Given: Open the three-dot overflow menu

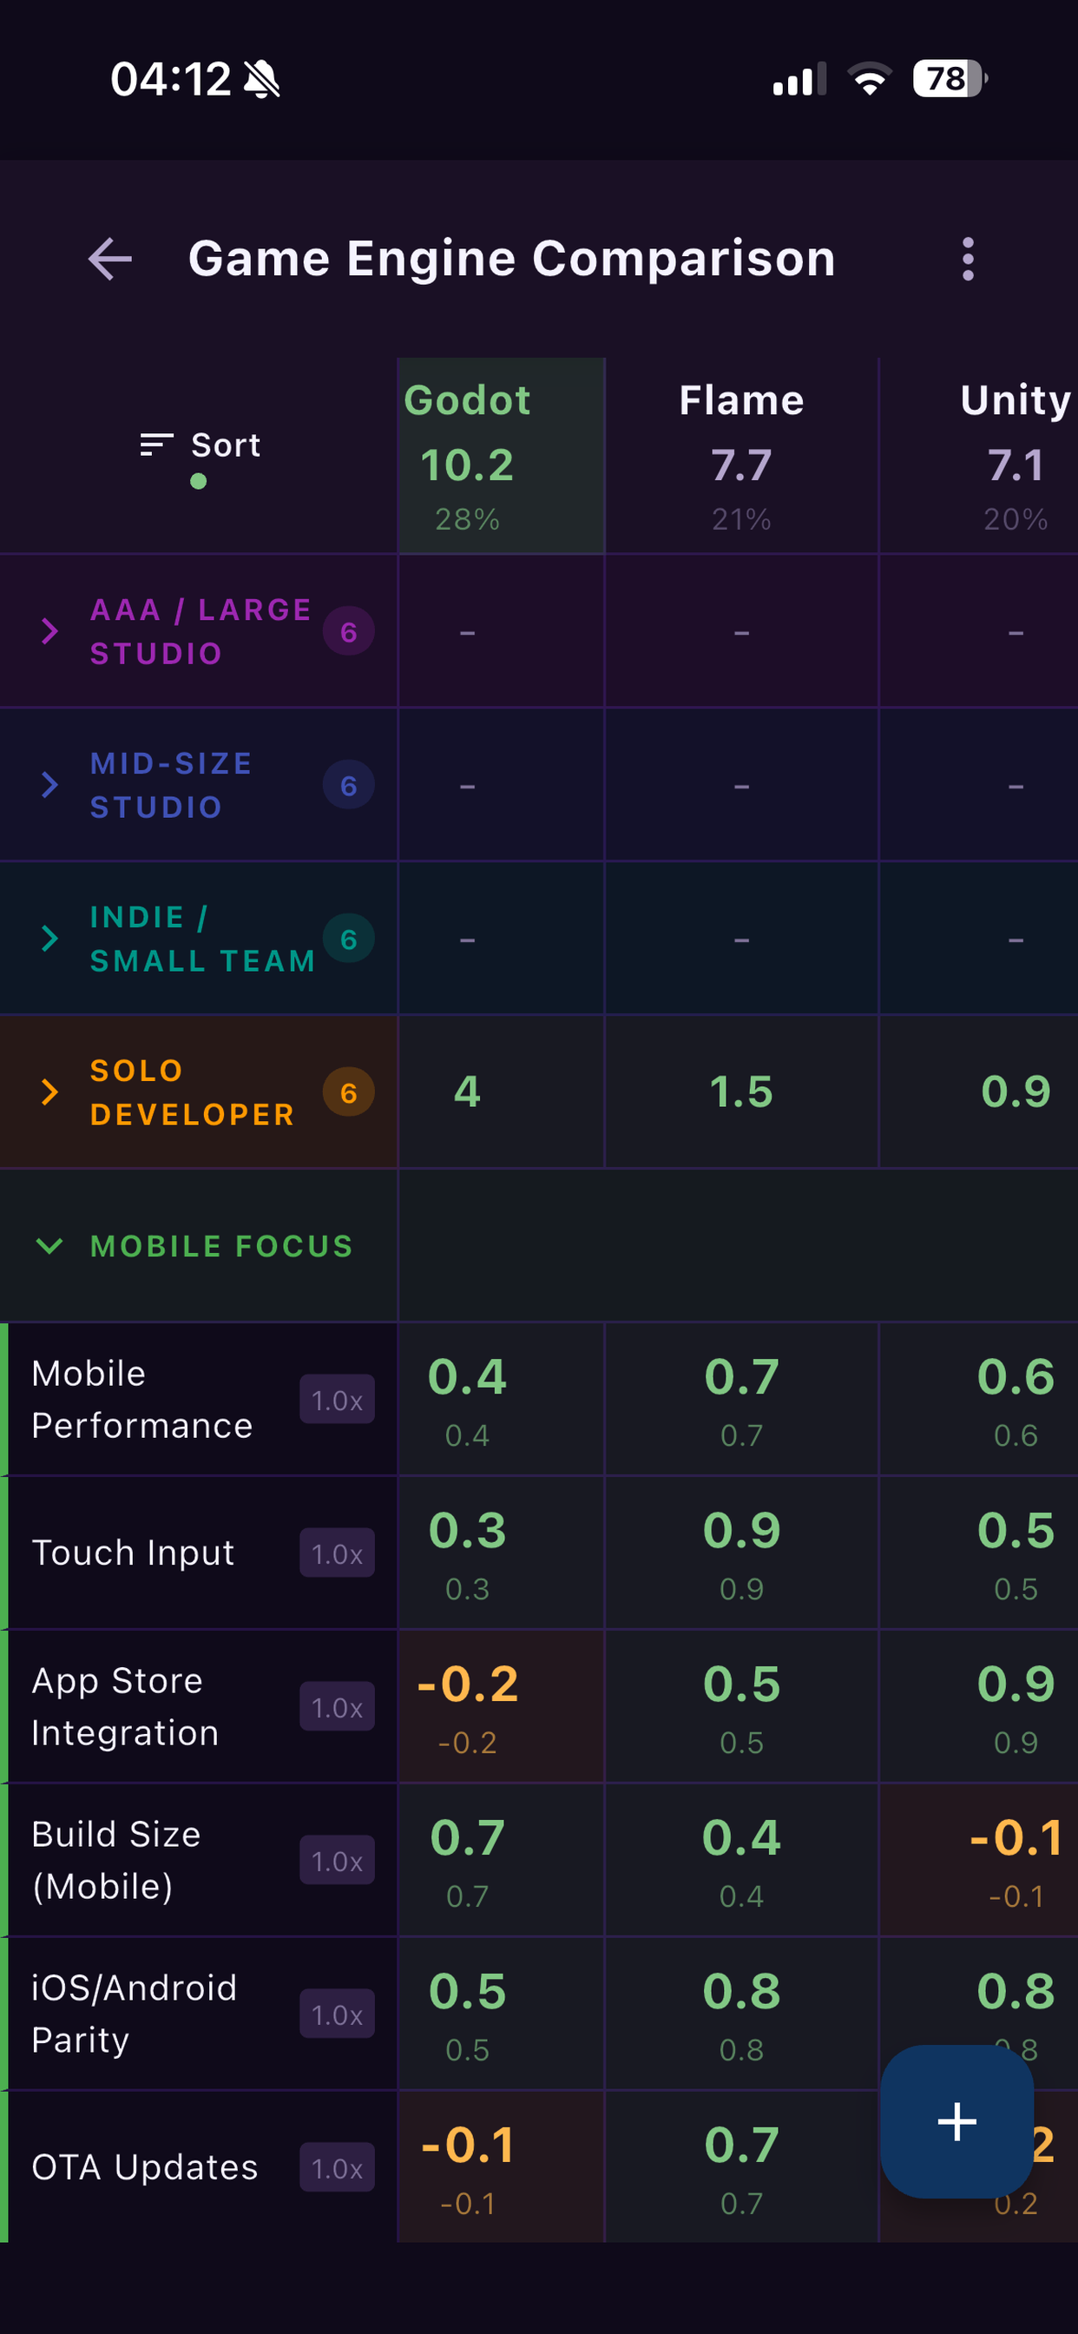Looking at the screenshot, I should pyautogui.click(x=968, y=259).
